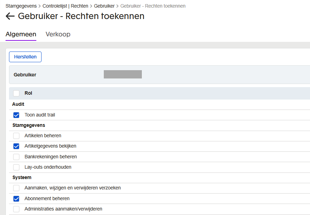Switch to the Algemeen tab
The width and height of the screenshot is (310, 215).
(x=21, y=34)
